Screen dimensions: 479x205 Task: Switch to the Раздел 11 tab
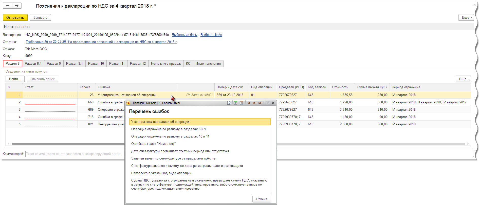click(x=117, y=63)
